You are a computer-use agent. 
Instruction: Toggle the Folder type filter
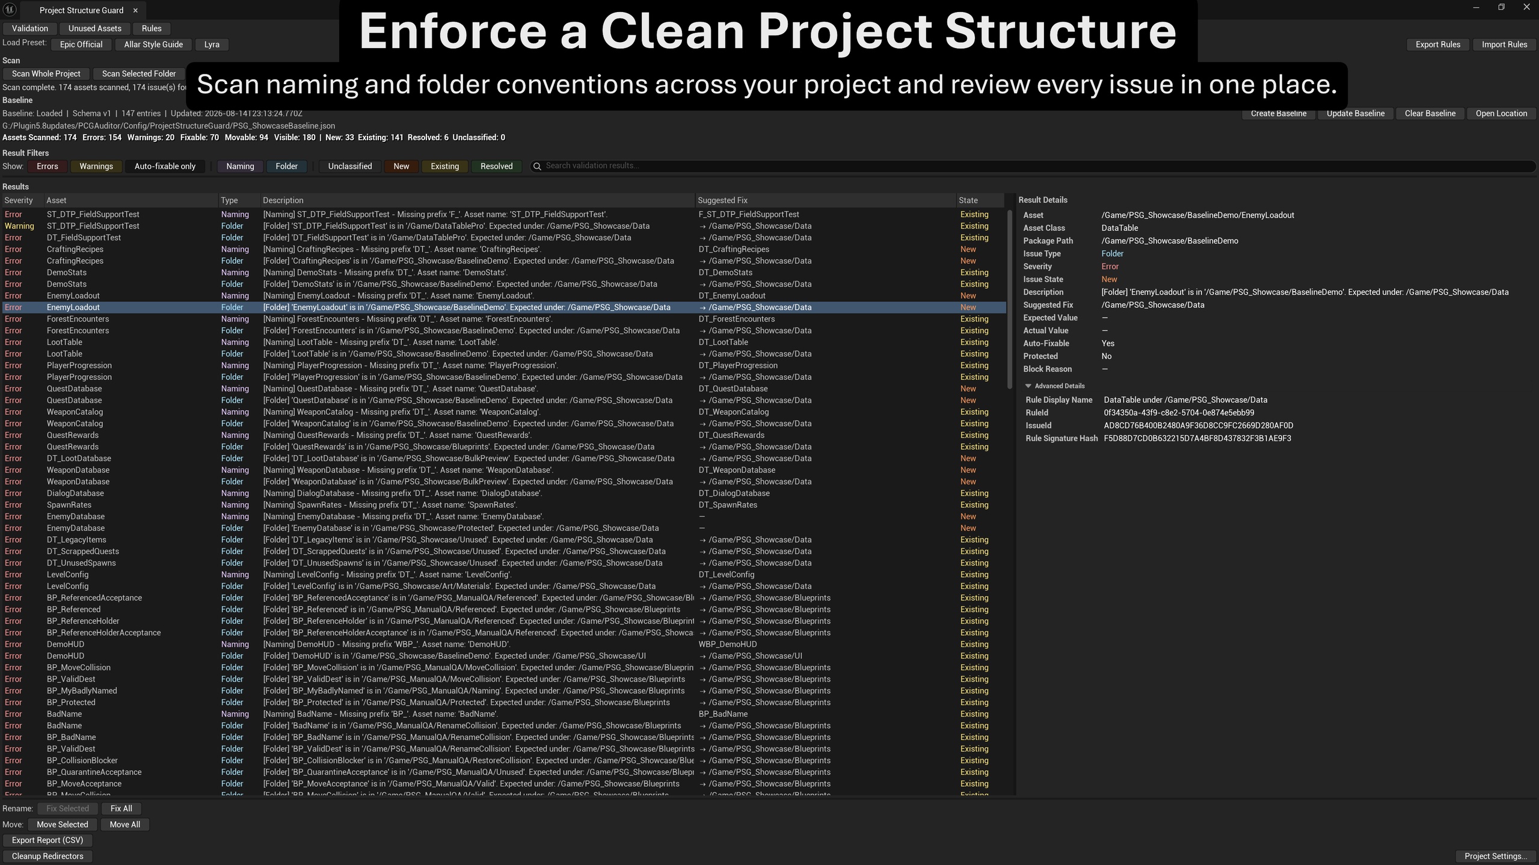(x=287, y=167)
